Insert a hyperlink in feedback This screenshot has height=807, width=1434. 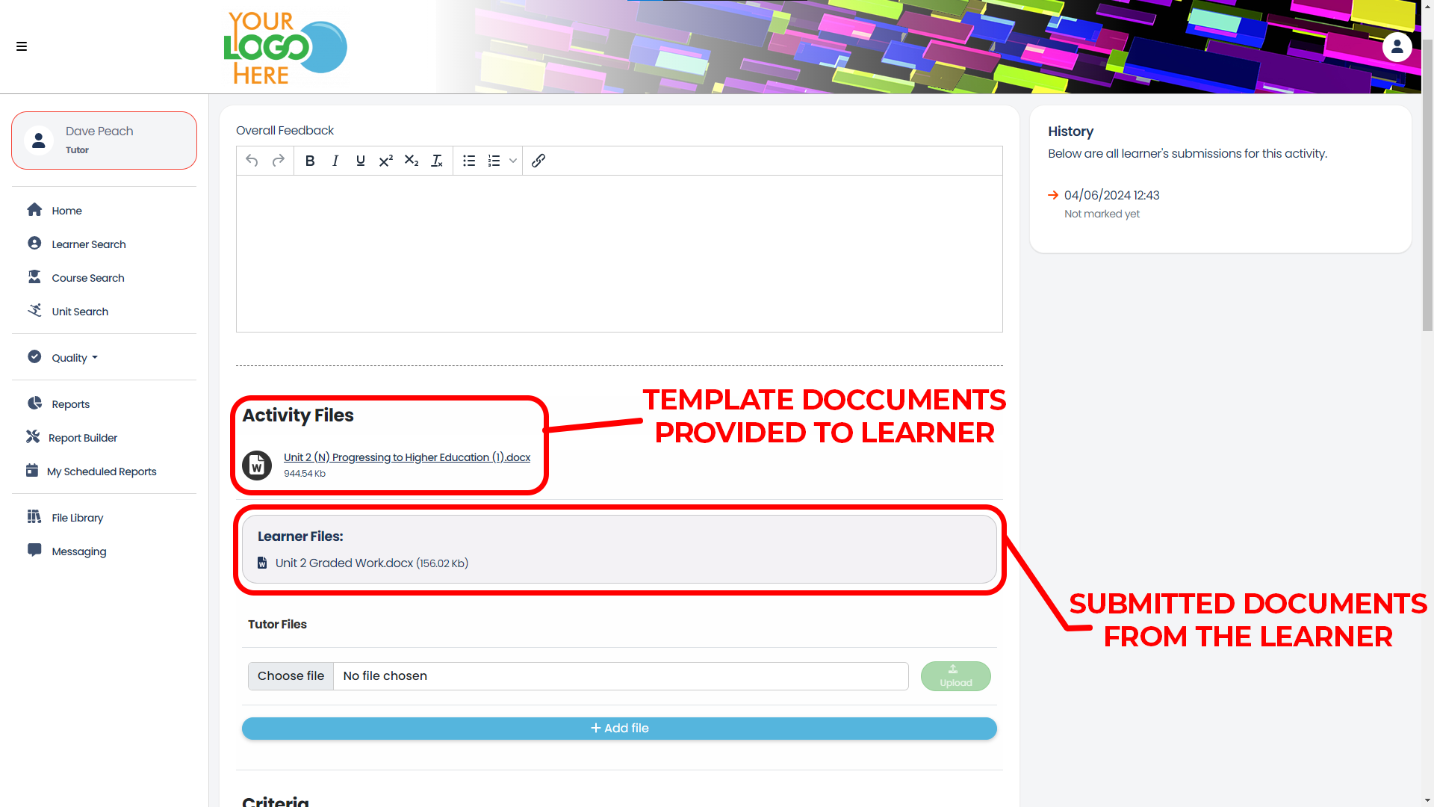point(538,161)
